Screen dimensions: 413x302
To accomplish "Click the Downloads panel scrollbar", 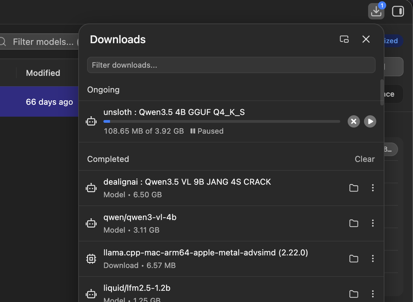I will tap(382, 92).
